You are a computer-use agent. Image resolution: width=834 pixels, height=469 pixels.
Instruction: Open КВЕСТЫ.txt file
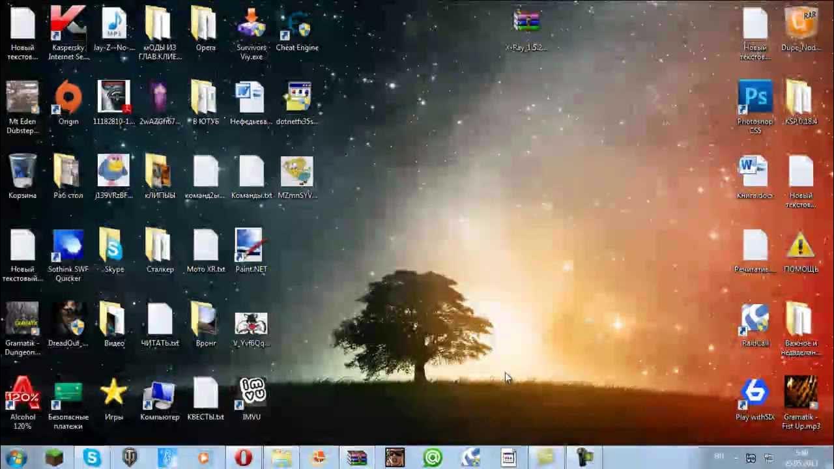[x=205, y=392]
